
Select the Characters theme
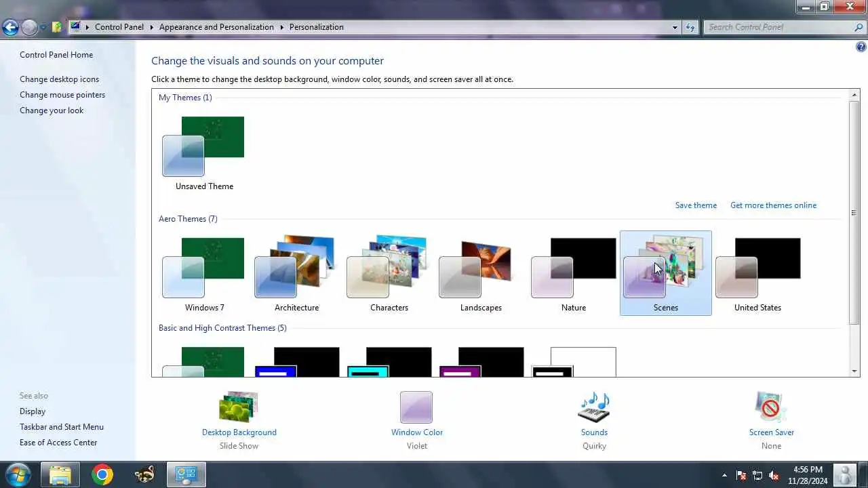[x=389, y=274]
